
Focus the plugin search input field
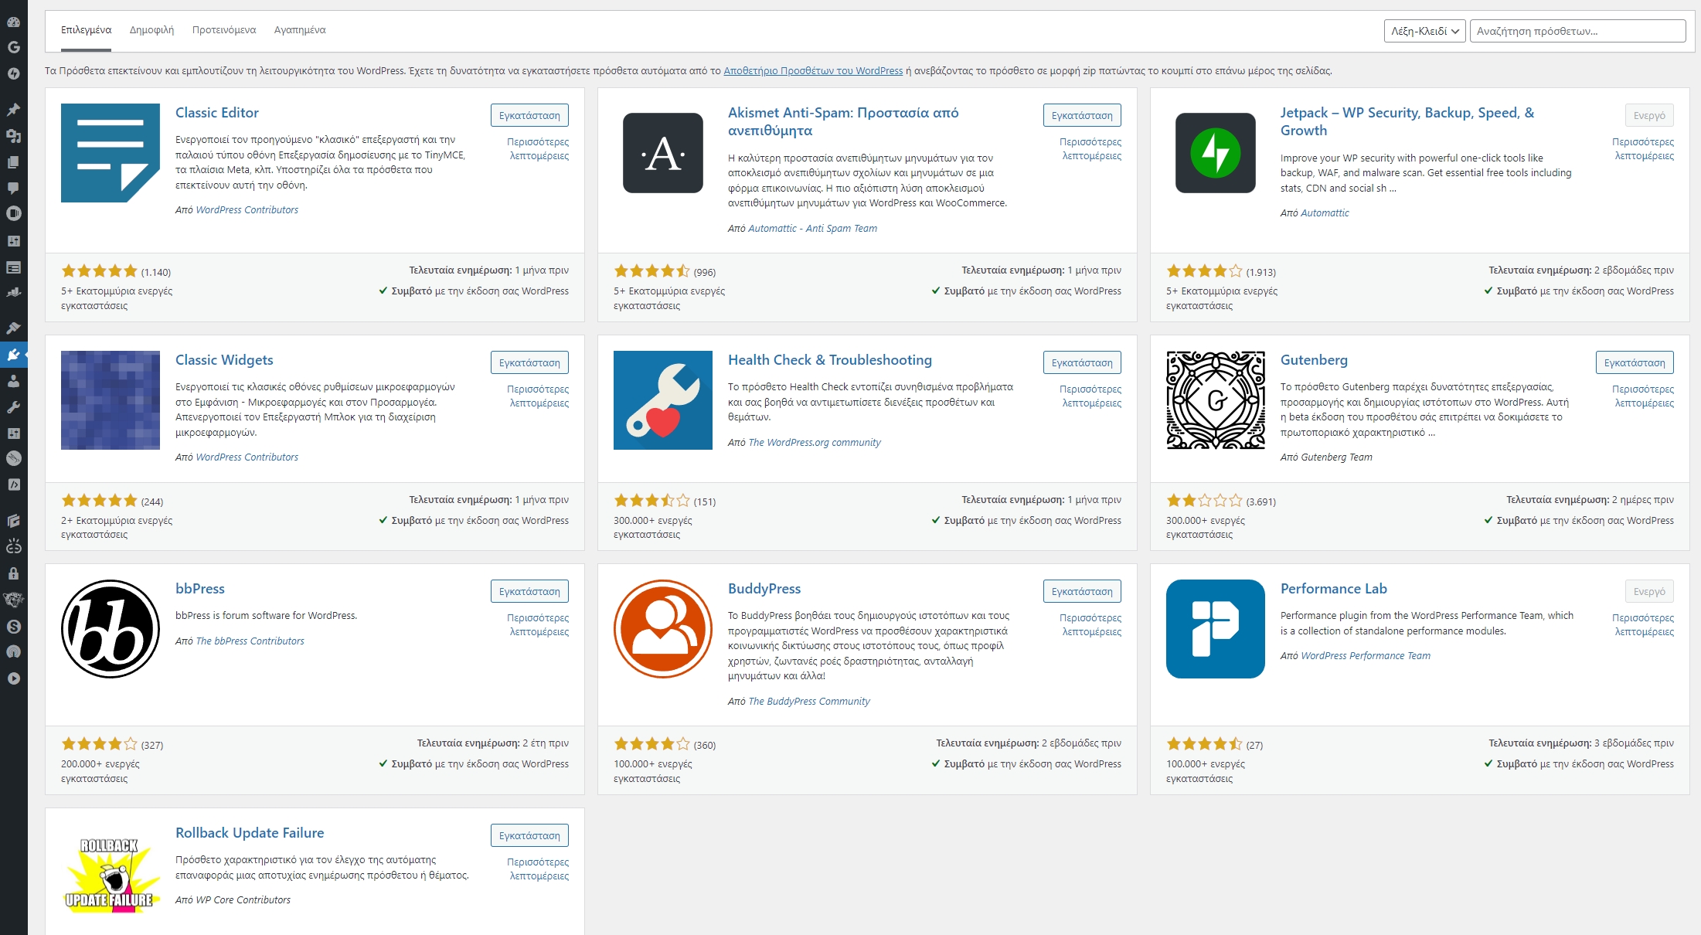point(1577,31)
